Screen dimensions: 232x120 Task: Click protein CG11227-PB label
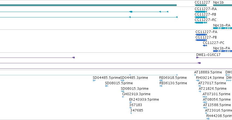tap(206, 37)
